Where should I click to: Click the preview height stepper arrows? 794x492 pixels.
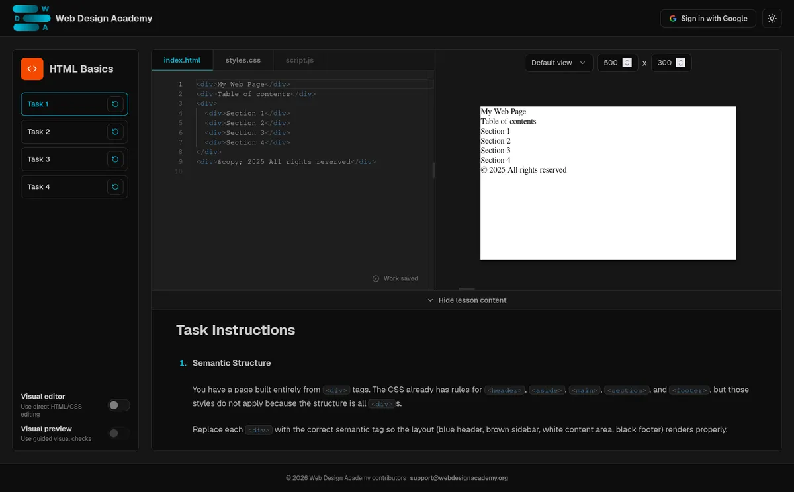coord(680,63)
